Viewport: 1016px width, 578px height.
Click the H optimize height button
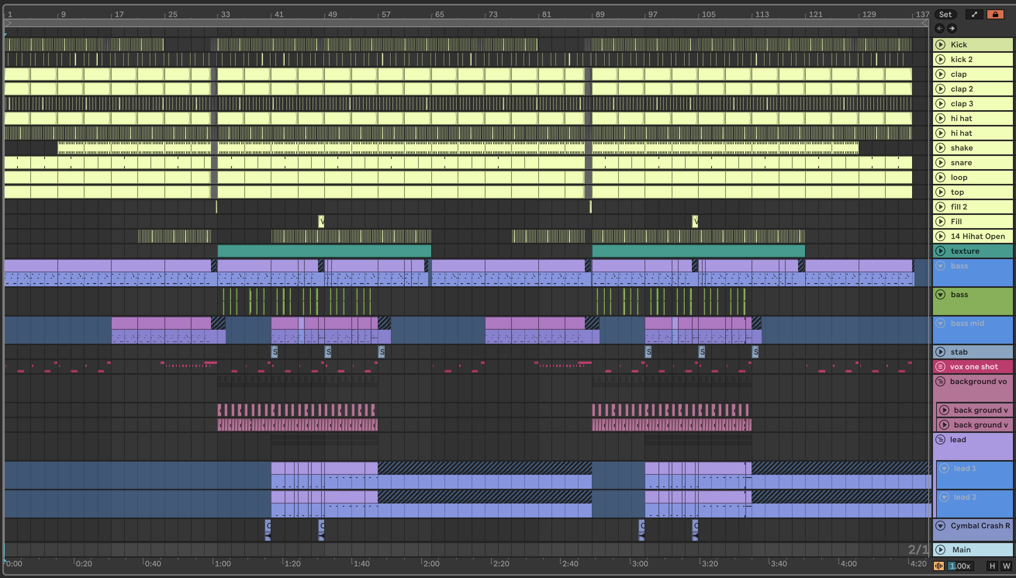[992, 566]
